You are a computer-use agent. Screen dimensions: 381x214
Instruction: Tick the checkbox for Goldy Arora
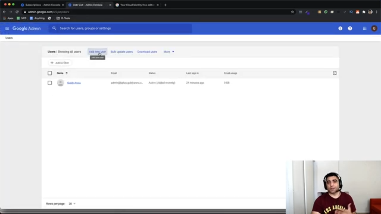click(50, 83)
